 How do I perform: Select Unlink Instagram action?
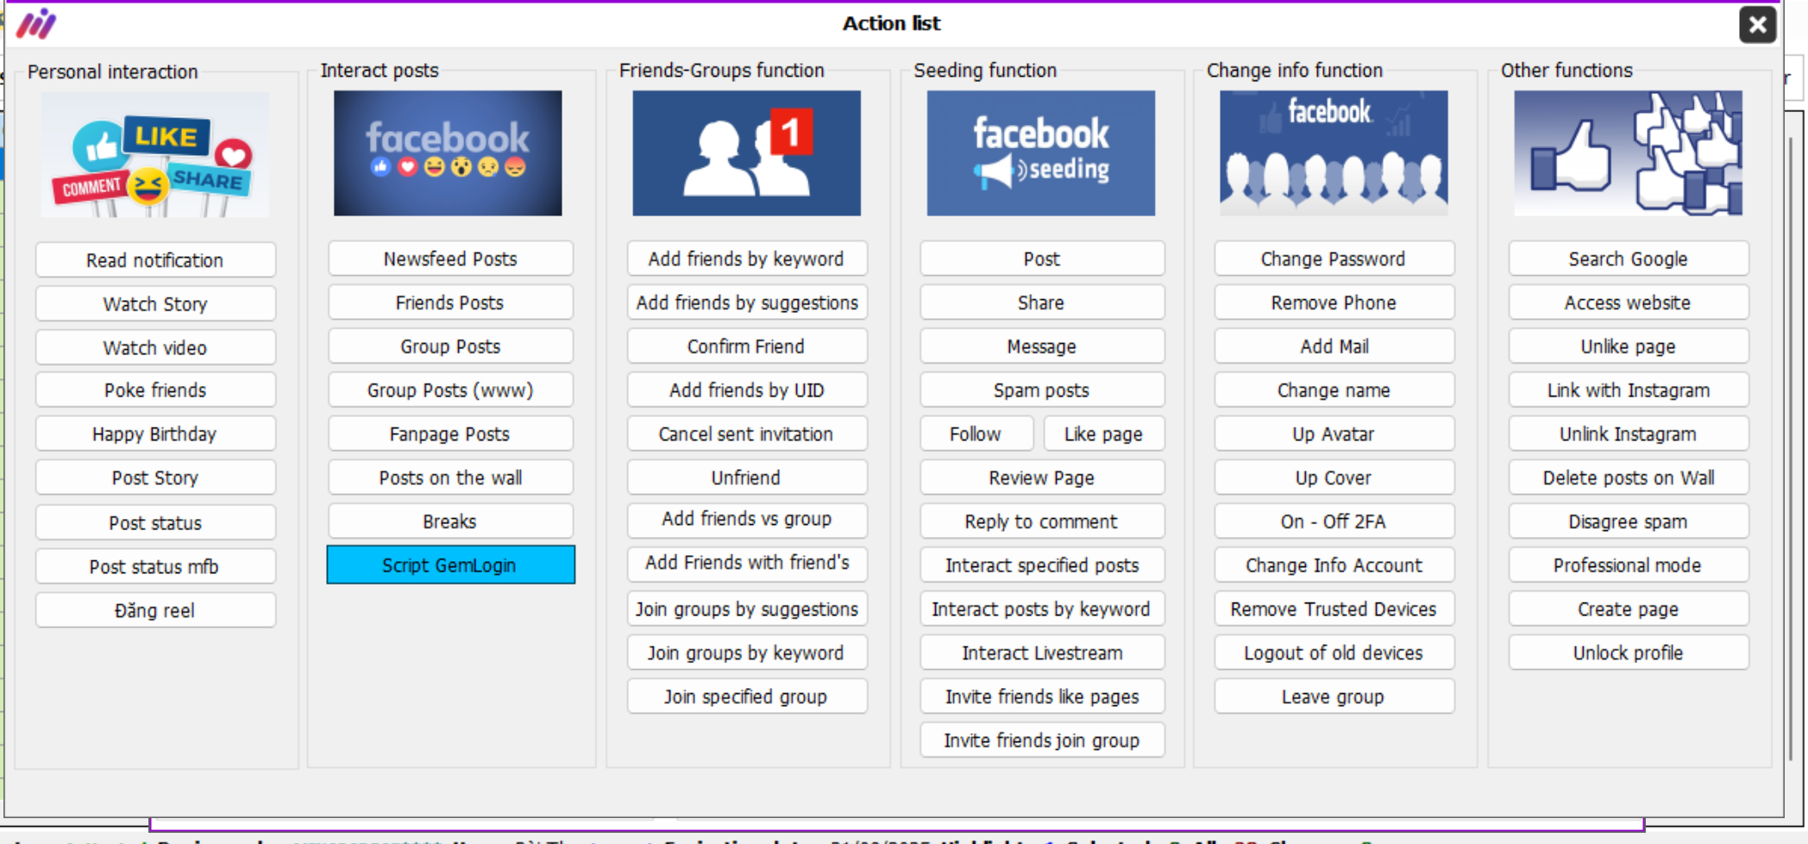[1629, 435]
